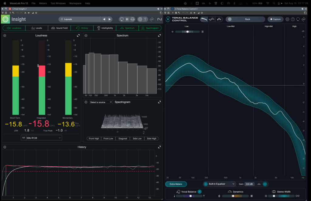Pause the Insight meters

127,19
